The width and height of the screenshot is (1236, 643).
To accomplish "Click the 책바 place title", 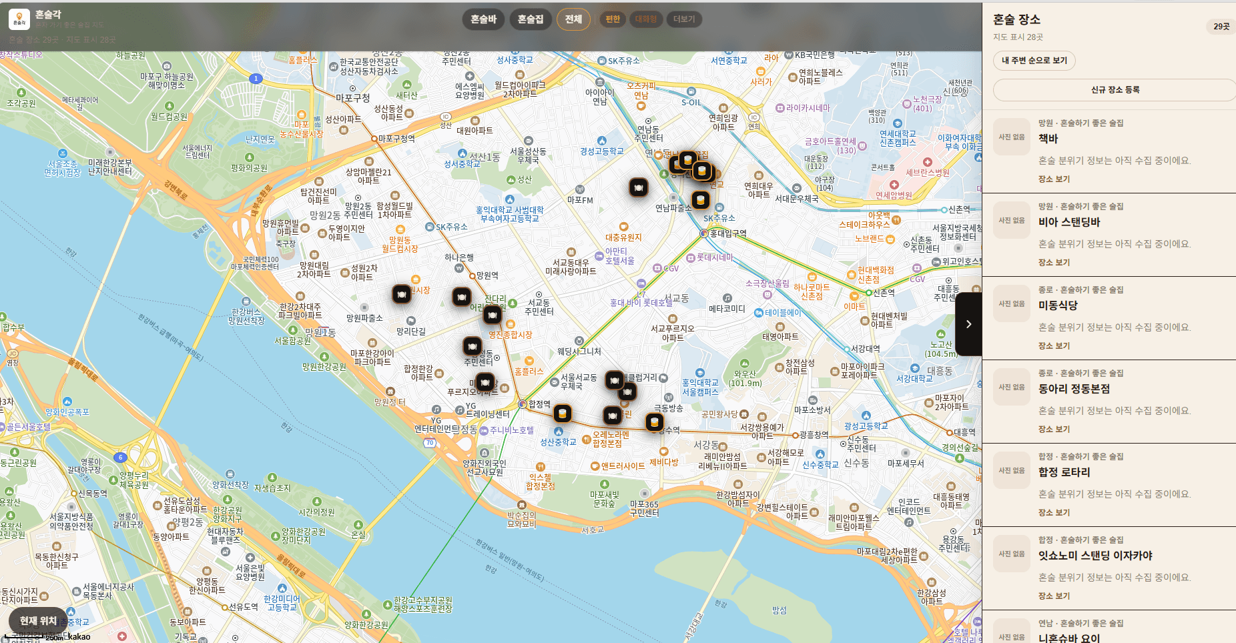I will 1048,139.
